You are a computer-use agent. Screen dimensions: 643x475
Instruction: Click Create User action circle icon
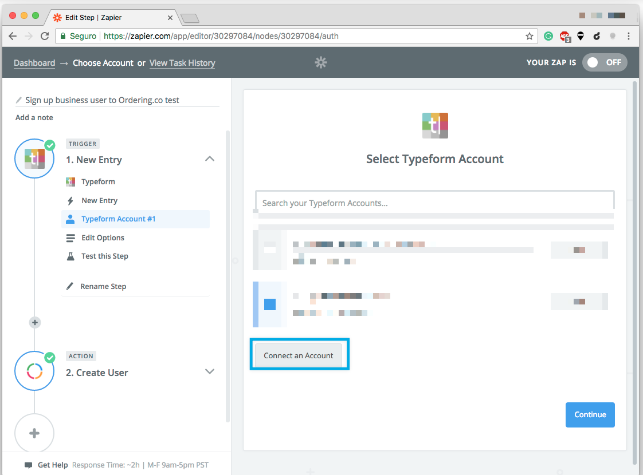click(x=34, y=371)
